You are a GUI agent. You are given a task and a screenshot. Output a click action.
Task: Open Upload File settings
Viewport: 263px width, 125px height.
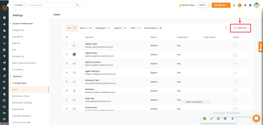18,37
